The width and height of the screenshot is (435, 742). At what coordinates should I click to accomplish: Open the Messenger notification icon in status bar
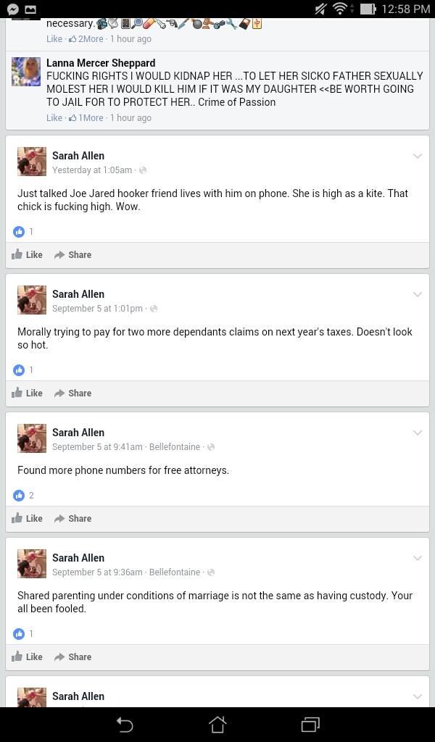pyautogui.click(x=13, y=9)
